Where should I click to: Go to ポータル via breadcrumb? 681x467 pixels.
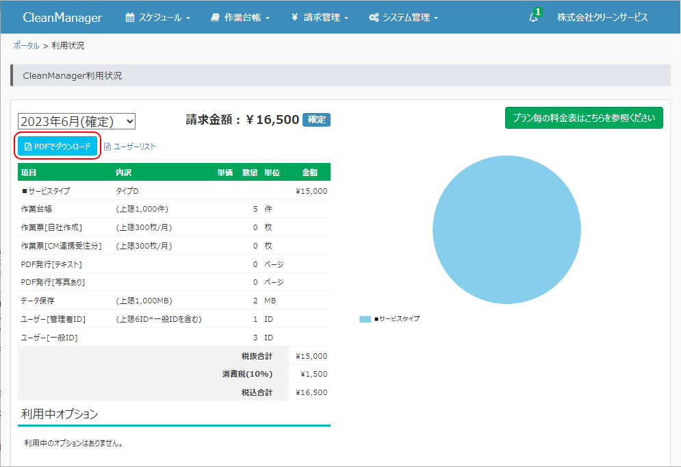click(x=26, y=46)
